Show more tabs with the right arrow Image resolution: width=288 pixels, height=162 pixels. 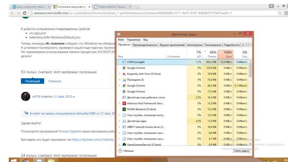tap(250, 45)
